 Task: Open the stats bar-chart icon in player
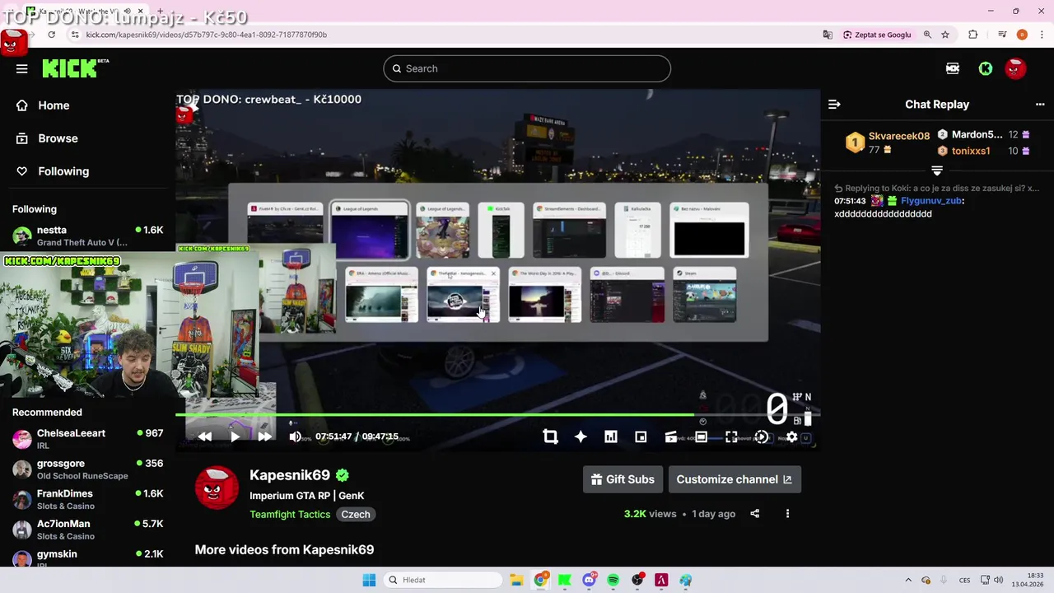[x=610, y=437]
